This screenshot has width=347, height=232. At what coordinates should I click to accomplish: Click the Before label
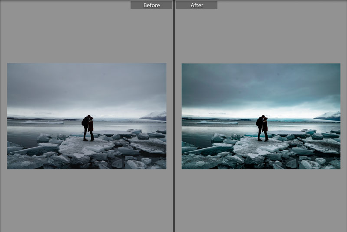151,5
